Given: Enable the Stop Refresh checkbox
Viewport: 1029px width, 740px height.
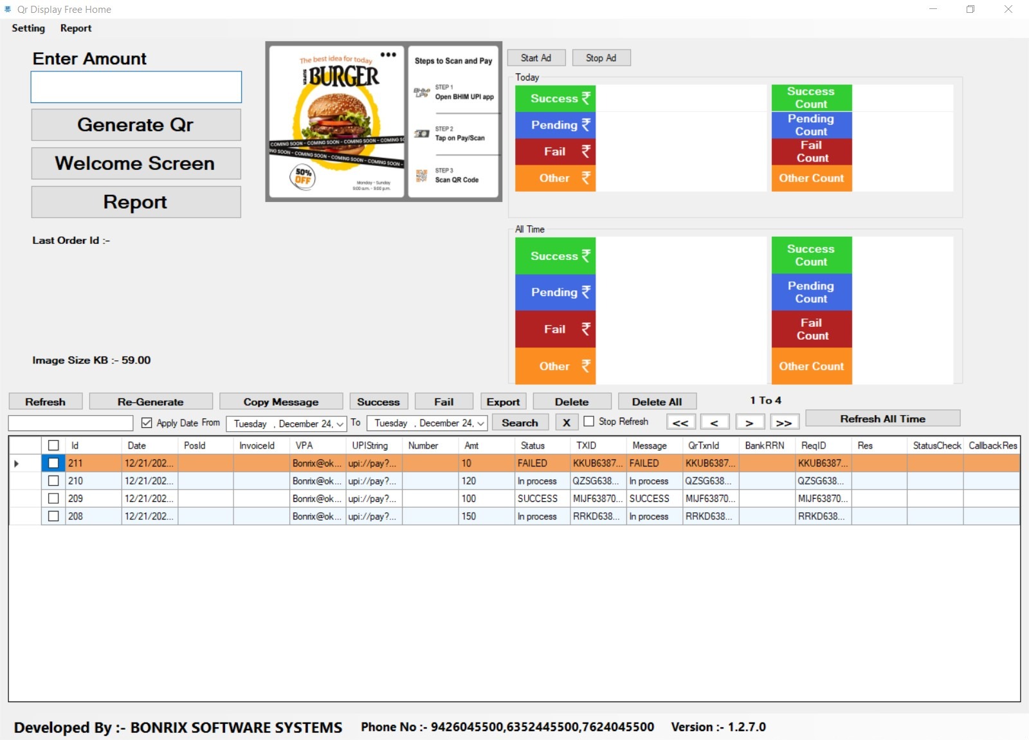Looking at the screenshot, I should (x=588, y=421).
